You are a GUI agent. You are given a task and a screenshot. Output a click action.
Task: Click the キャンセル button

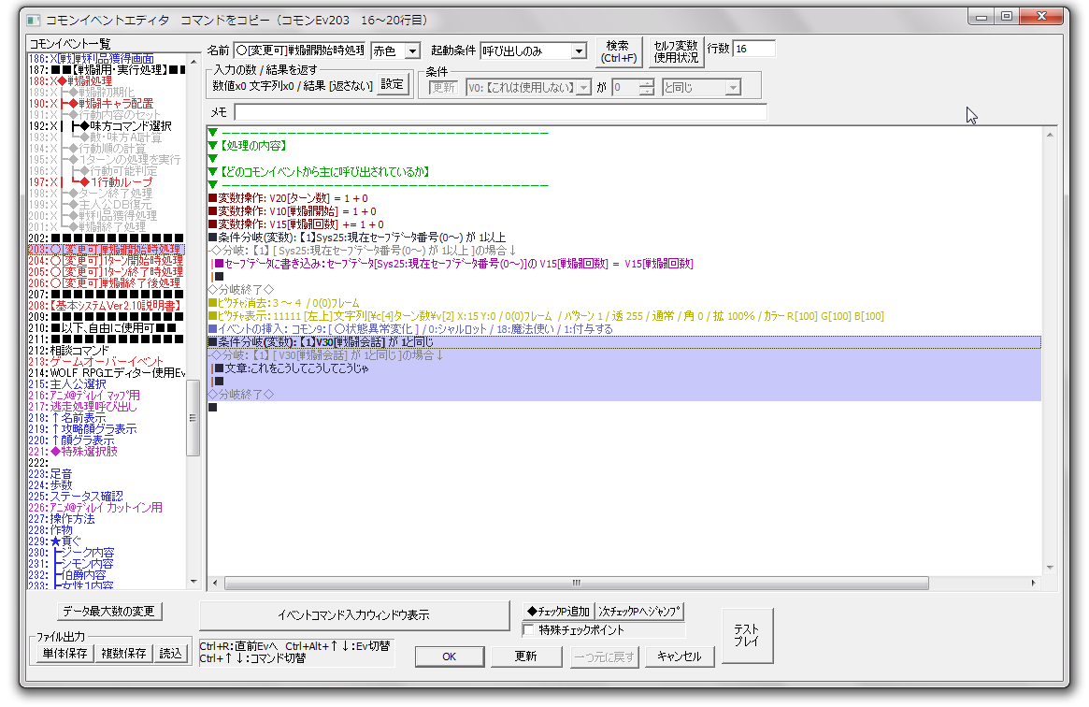[x=680, y=656]
